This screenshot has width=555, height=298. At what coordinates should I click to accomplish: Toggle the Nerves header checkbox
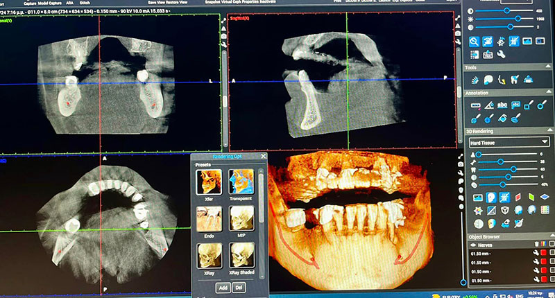point(551,244)
